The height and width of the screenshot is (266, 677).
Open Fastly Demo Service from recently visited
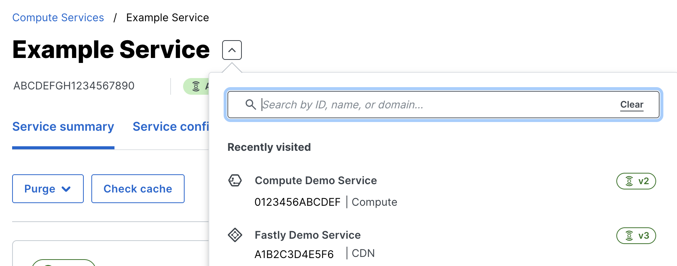(x=307, y=235)
